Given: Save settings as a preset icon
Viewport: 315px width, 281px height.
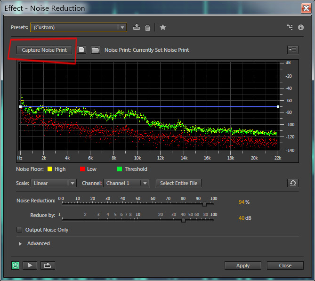Looking at the screenshot, I should pos(137,27).
